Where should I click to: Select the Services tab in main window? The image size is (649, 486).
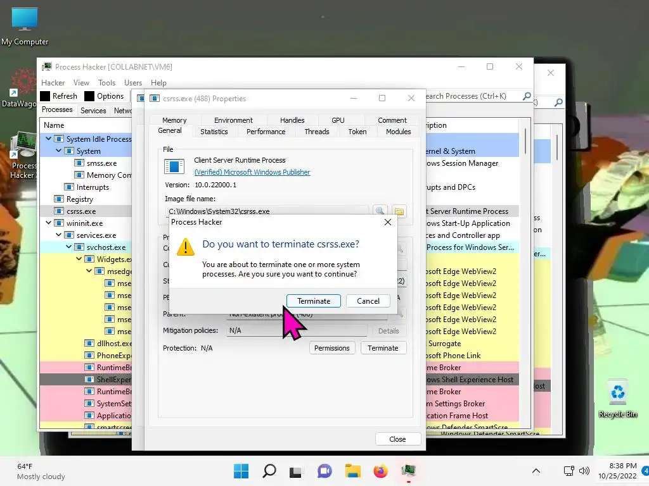tap(93, 110)
